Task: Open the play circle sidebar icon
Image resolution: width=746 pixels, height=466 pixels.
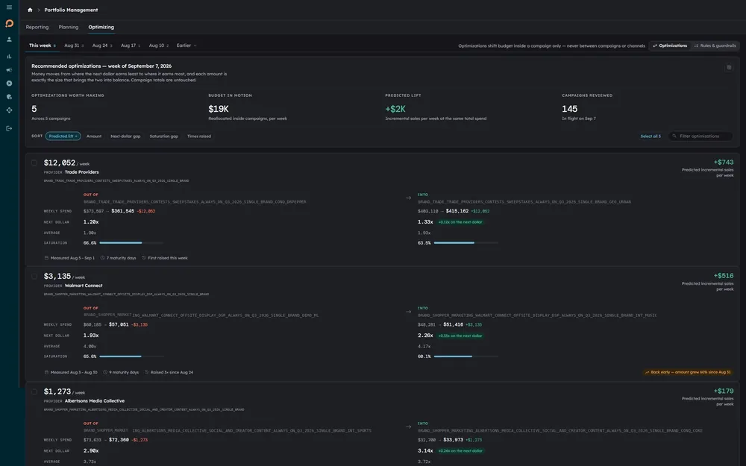Action: 9,84
